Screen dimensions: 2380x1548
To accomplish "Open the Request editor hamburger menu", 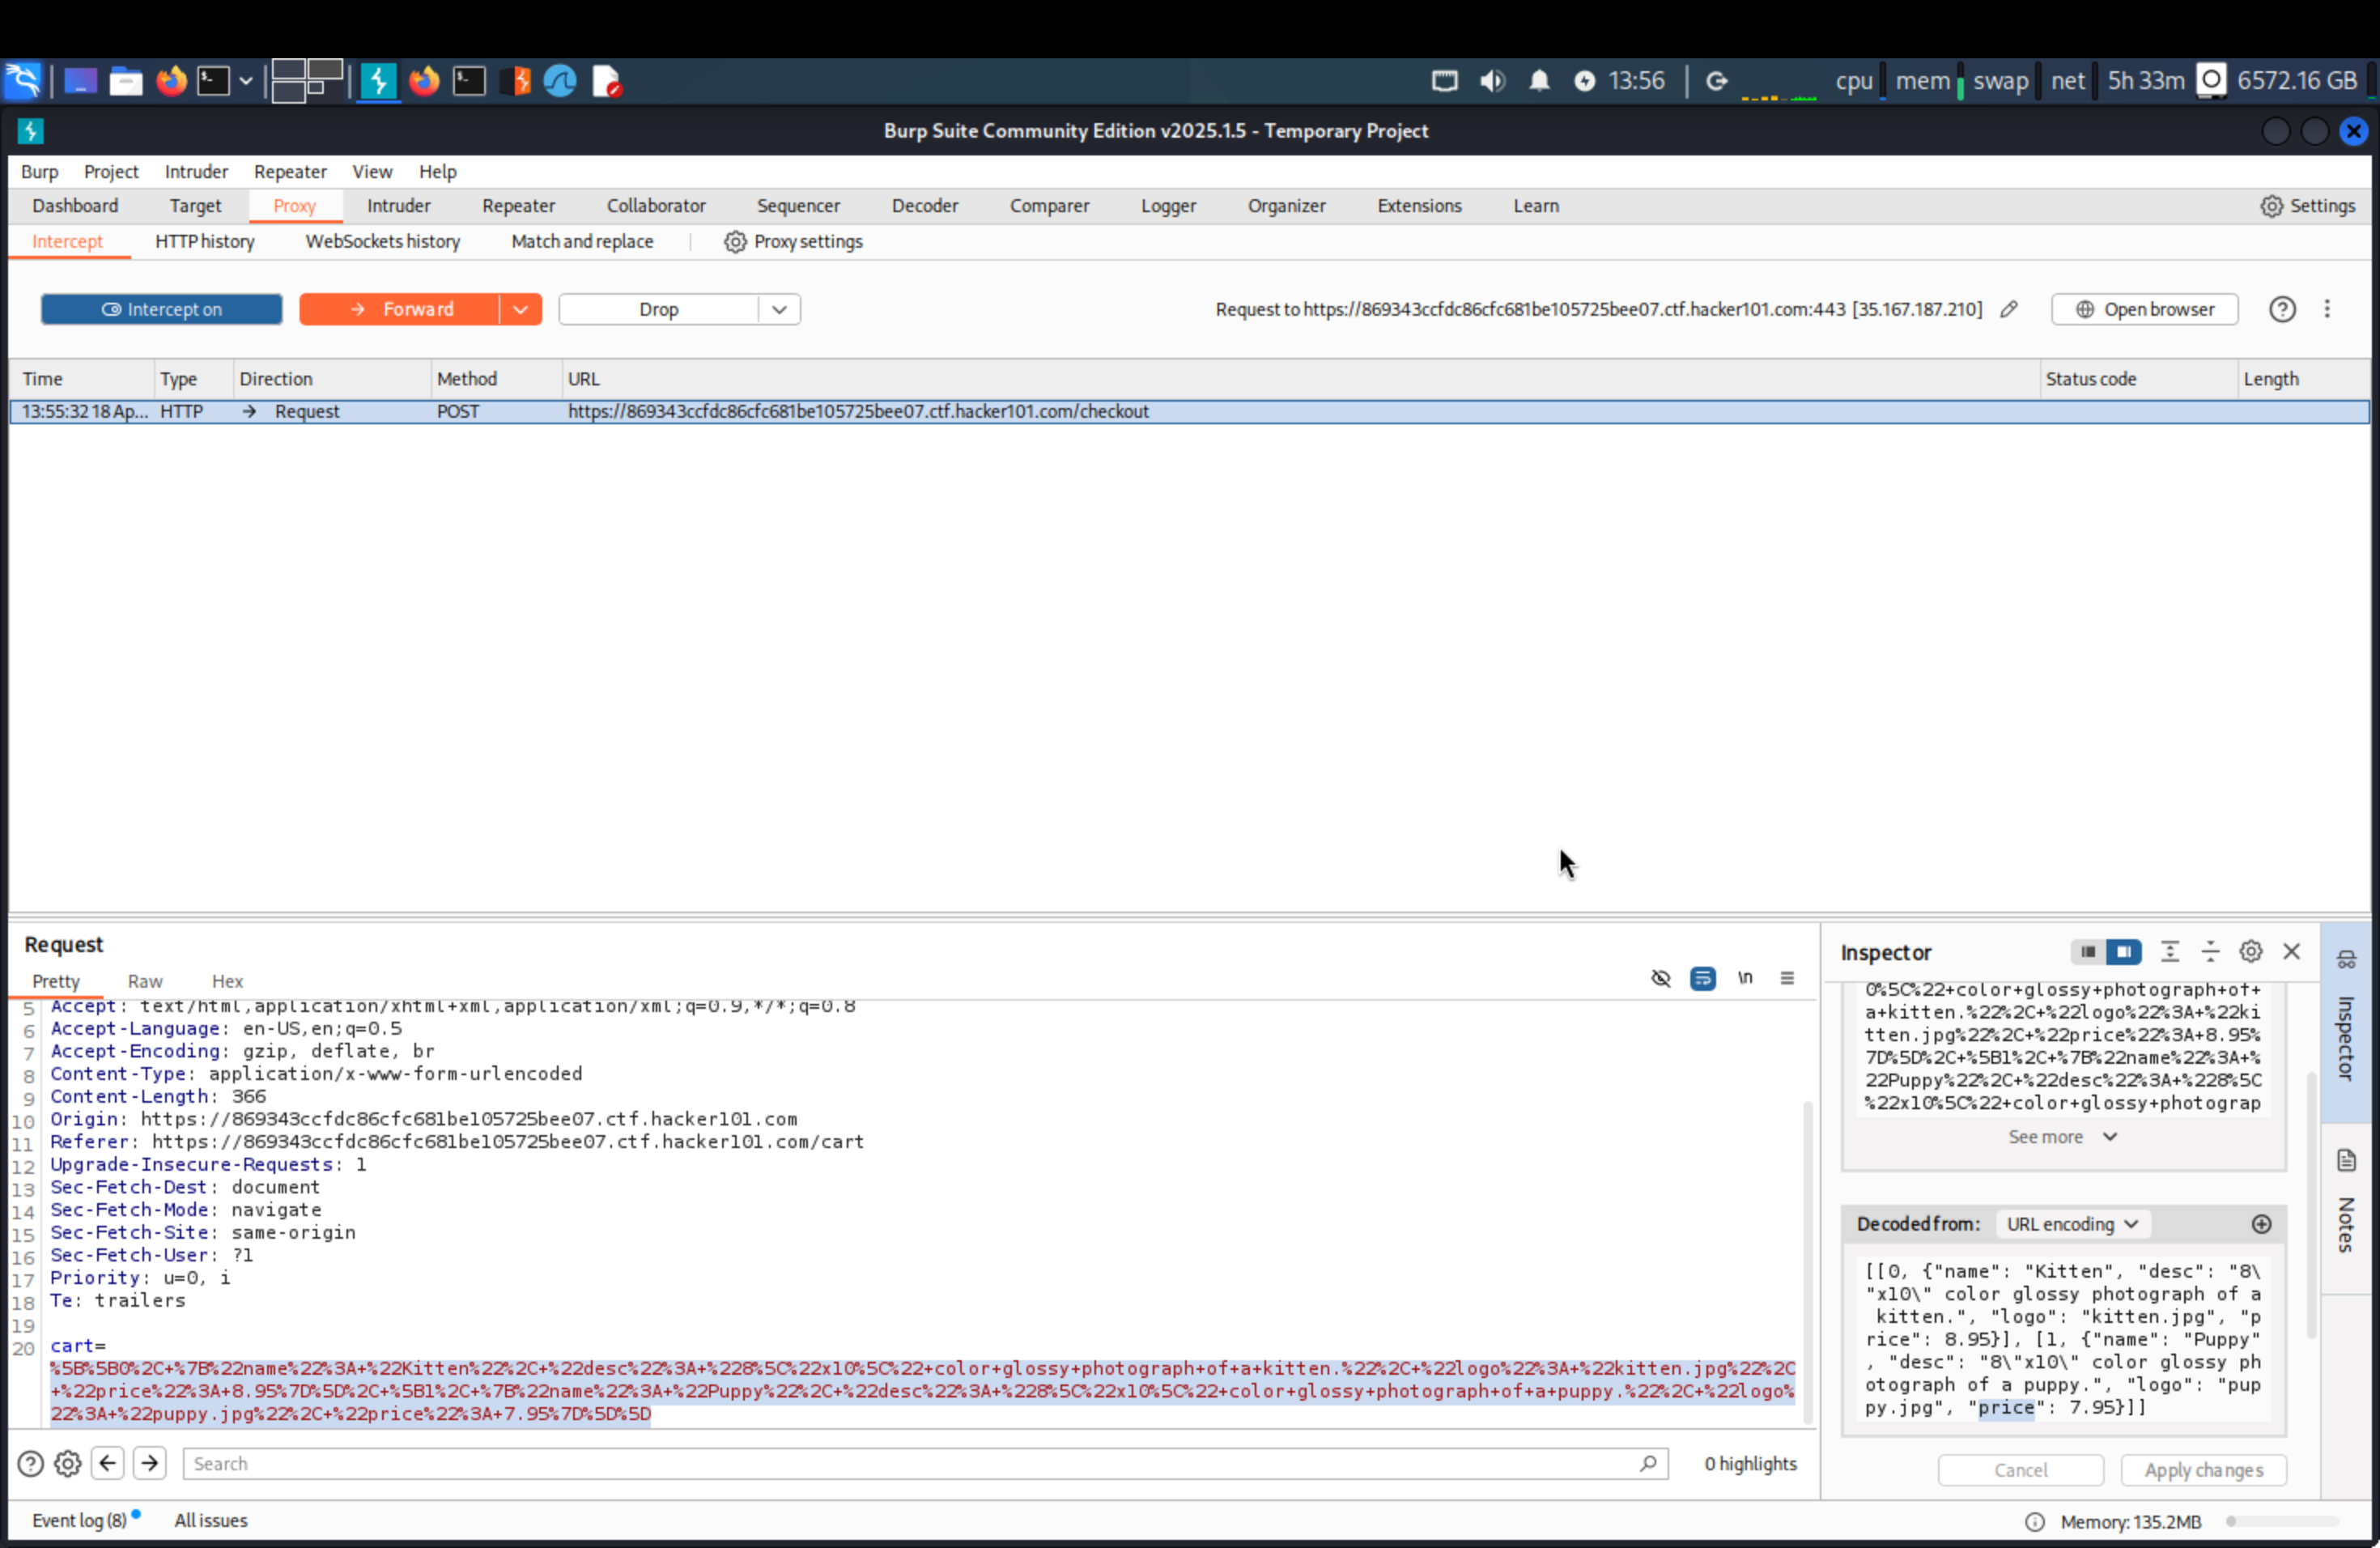I will pos(1786,978).
